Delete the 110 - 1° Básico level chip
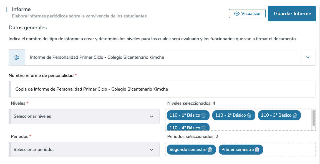This screenshot has height=164, width=320. 203,115
